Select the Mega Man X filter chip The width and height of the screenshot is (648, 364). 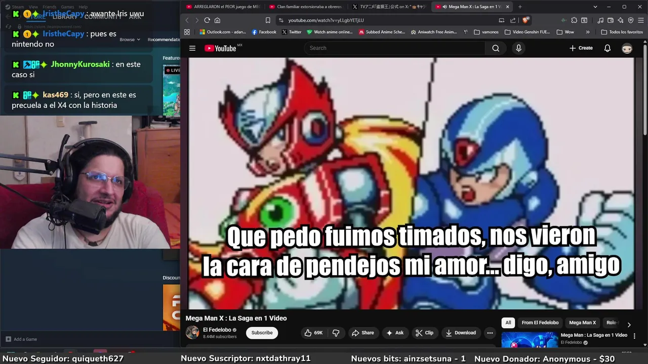pos(582,323)
